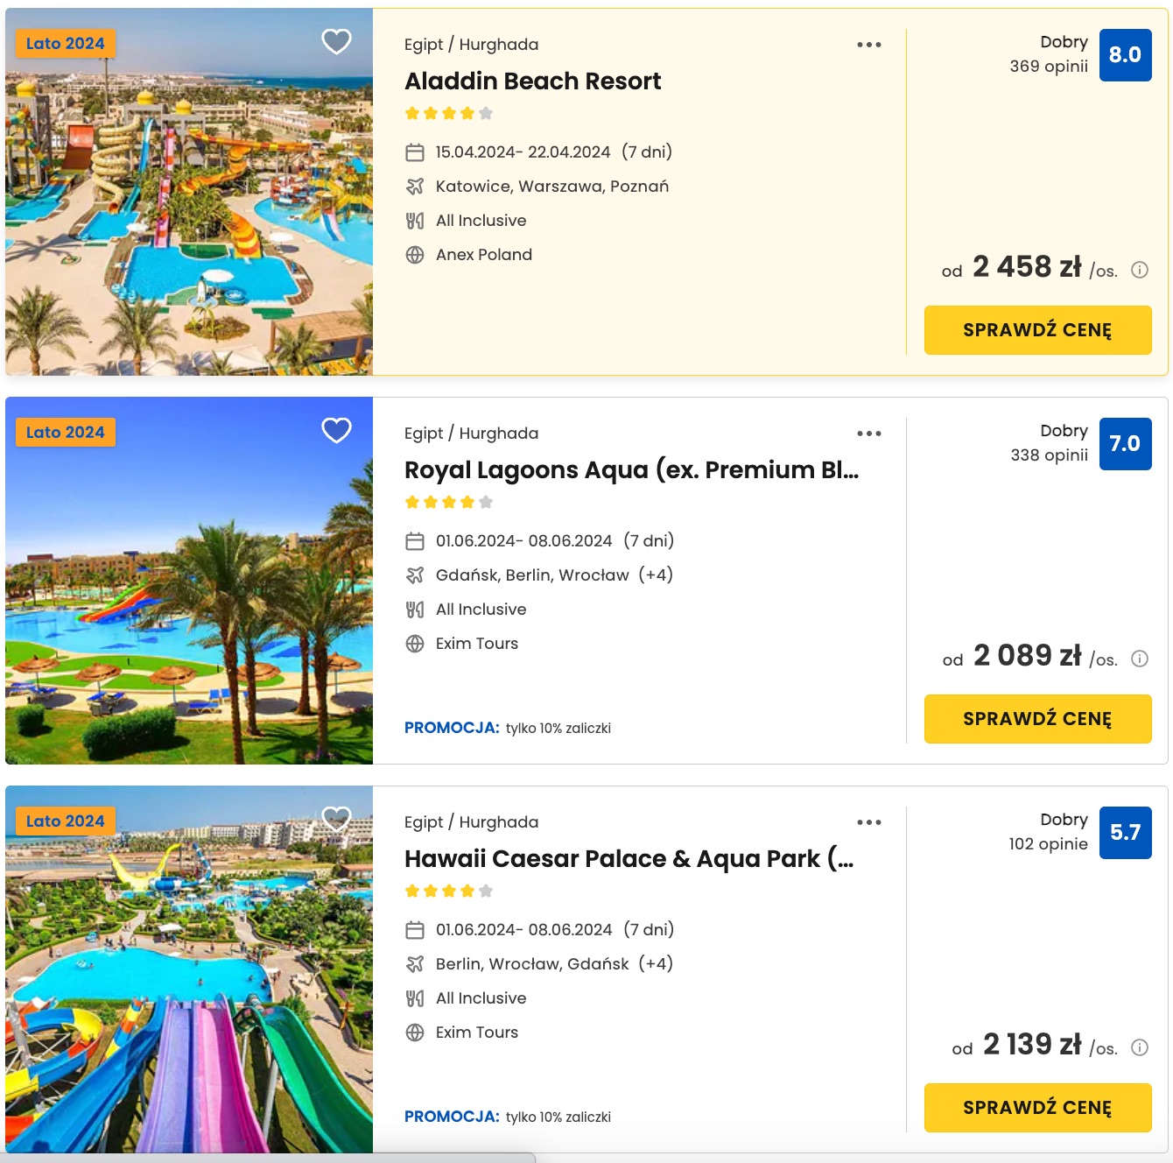
Task: Click the 5.7 rating score badge
Action: point(1125,833)
